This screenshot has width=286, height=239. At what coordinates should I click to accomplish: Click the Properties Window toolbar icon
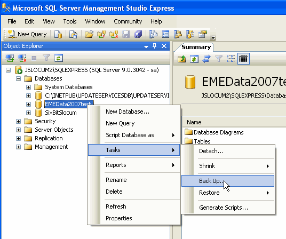click(203, 34)
